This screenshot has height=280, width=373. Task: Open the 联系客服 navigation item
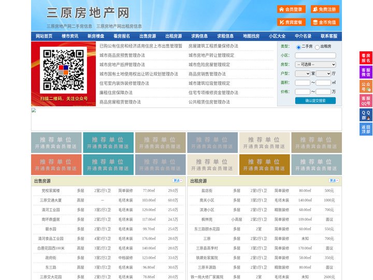tap(329, 36)
